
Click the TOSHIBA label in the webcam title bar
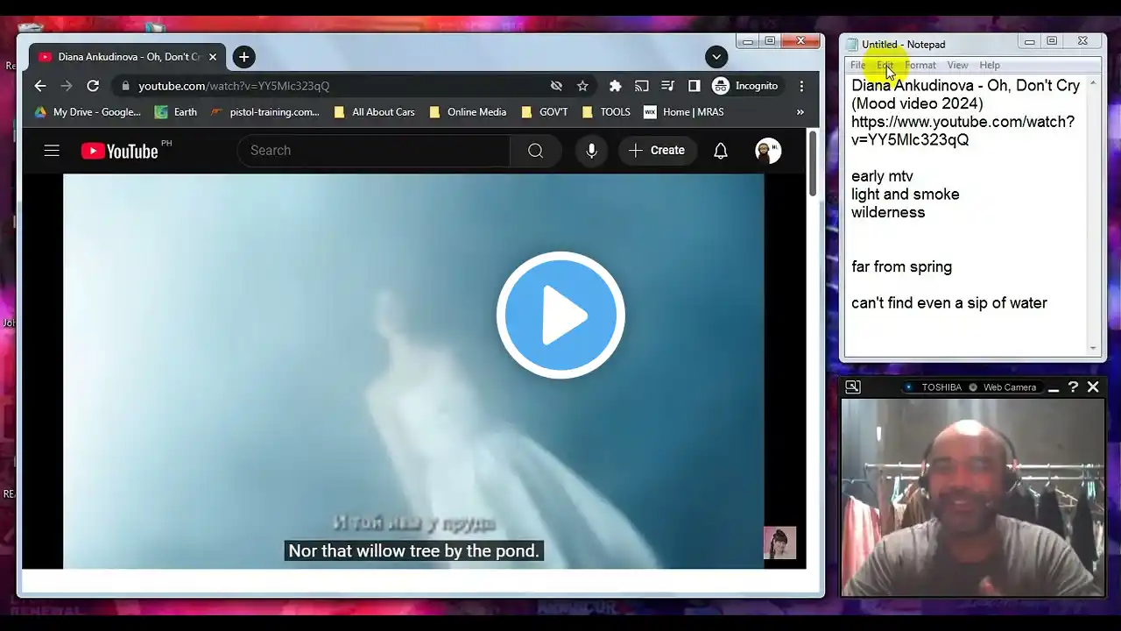[x=941, y=387]
